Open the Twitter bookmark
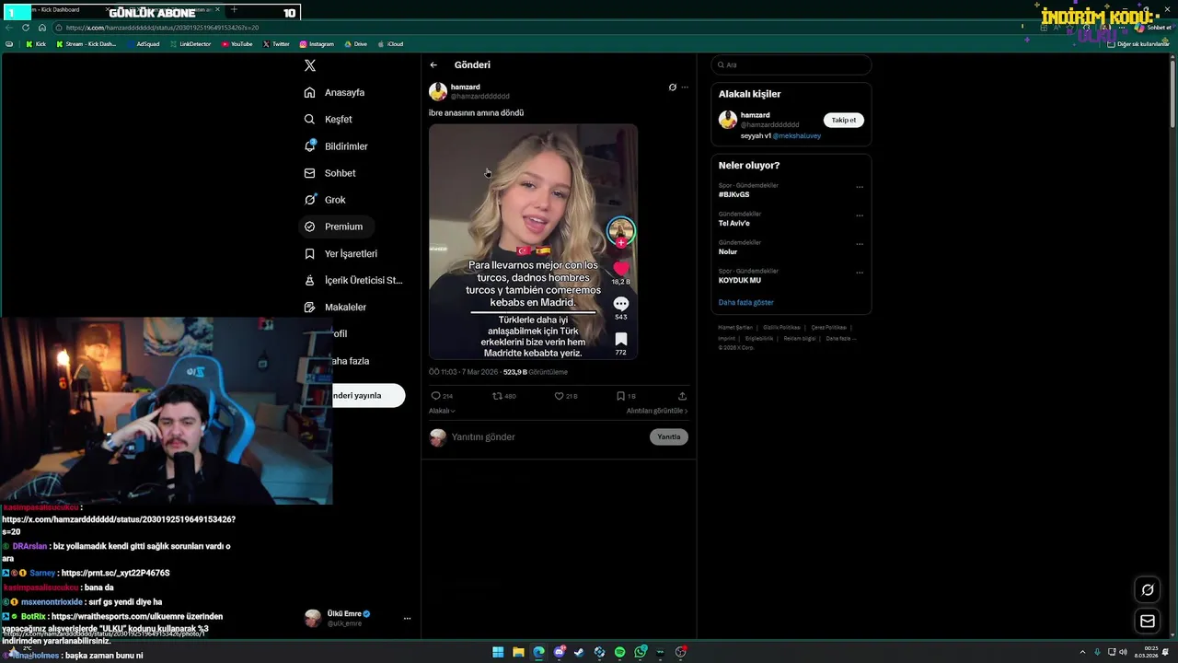 (276, 44)
